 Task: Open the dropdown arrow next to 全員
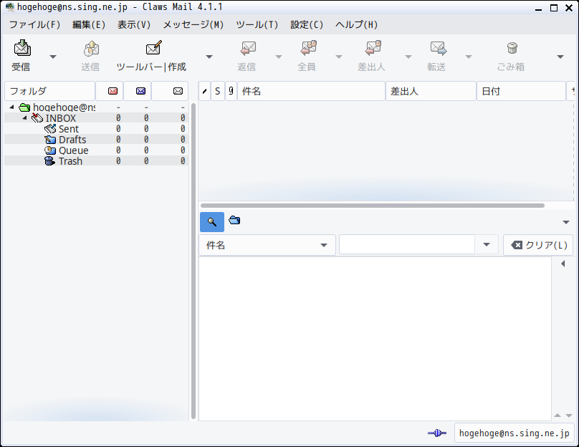pos(339,57)
